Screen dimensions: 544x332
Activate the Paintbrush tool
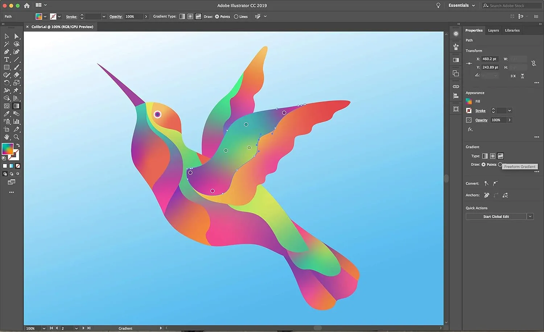pyautogui.click(x=16, y=67)
